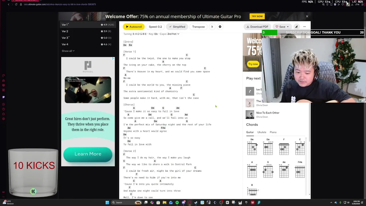366x206 pixels.
Task: Open the browser downloads icon
Action: 352,4
